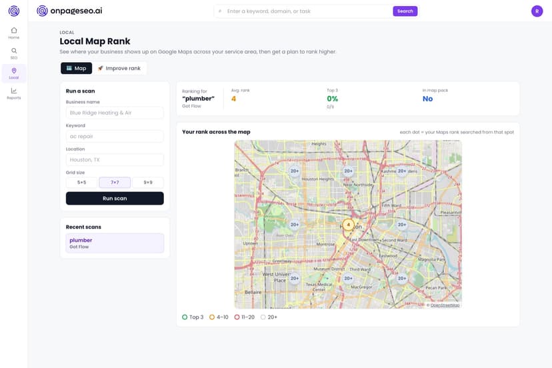
Task: Open the Home sidebar icon
Action: tap(14, 33)
